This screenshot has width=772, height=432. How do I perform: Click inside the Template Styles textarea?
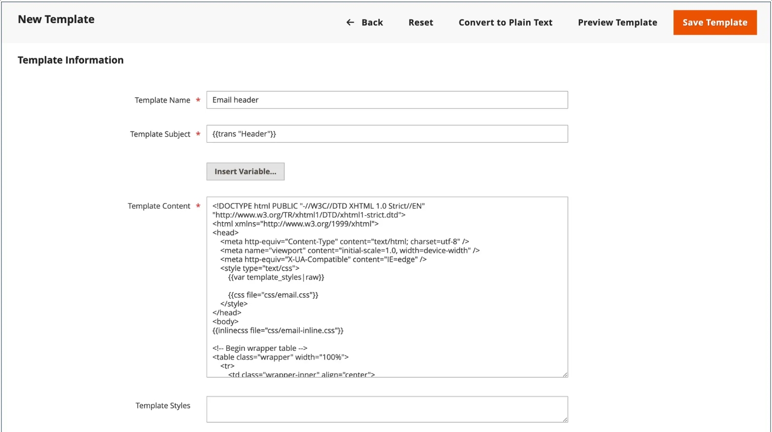[387, 409]
